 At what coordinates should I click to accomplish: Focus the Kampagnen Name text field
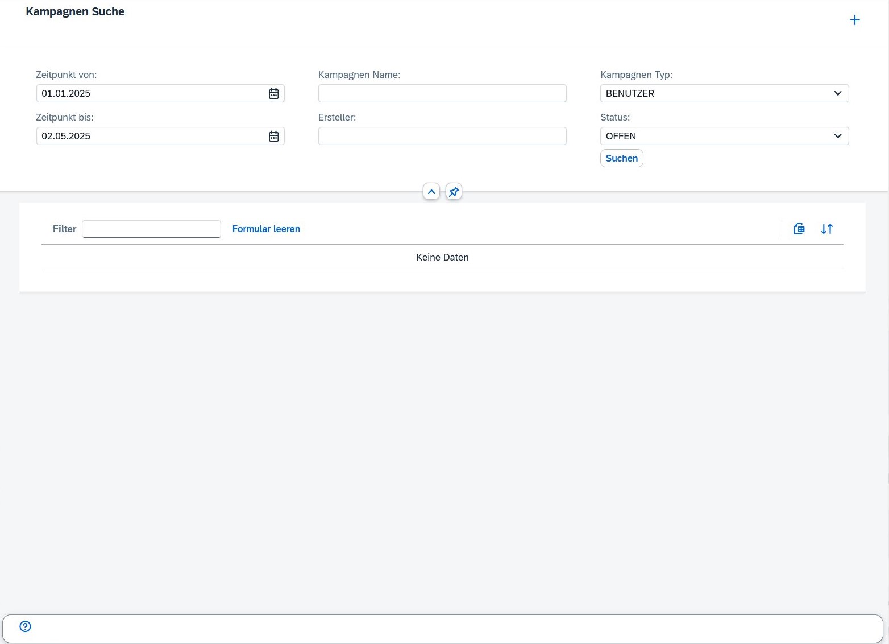442,94
